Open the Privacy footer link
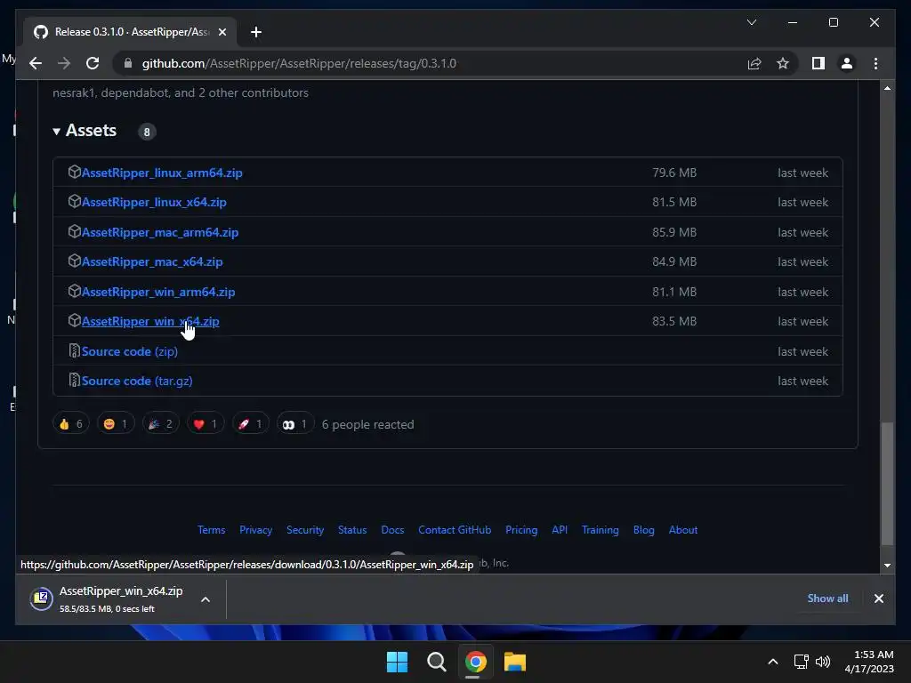The image size is (911, 683). pyautogui.click(x=255, y=530)
